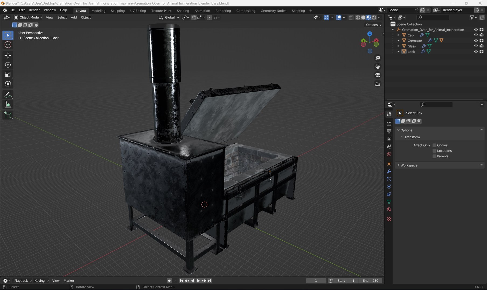Image resolution: width=487 pixels, height=290 pixels.
Task: Play the animation forward
Action: click(198, 281)
